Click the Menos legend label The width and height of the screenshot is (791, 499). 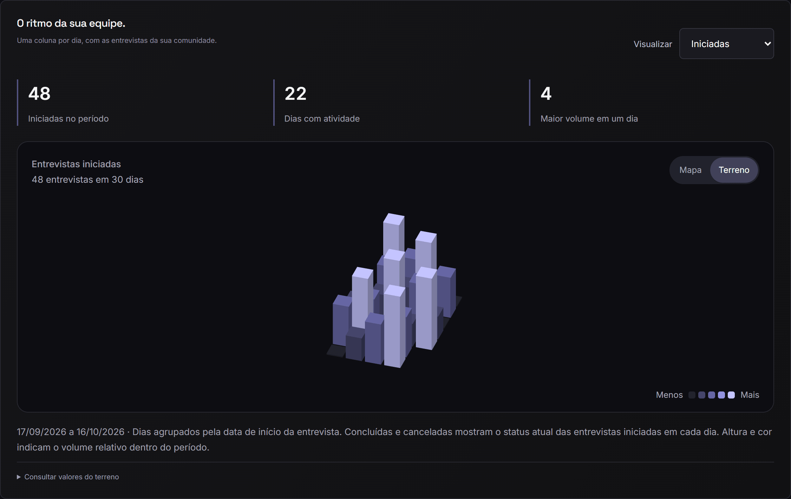[669, 395]
